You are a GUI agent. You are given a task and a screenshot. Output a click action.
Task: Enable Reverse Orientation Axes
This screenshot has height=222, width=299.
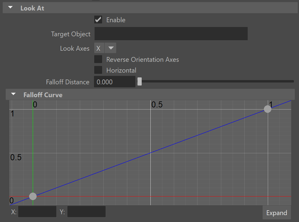[98, 59]
